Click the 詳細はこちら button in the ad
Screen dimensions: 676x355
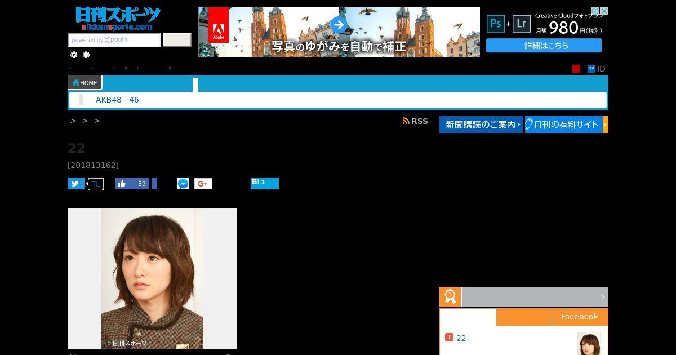pos(544,46)
